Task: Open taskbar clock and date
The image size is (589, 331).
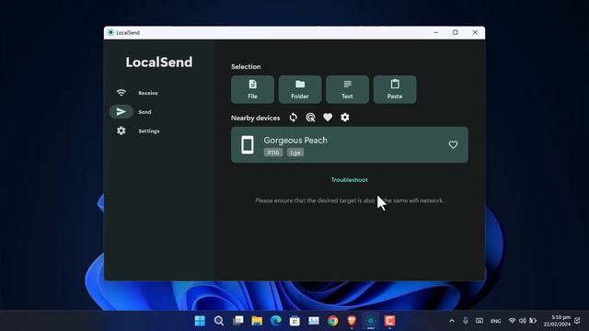Action: pyautogui.click(x=557, y=321)
